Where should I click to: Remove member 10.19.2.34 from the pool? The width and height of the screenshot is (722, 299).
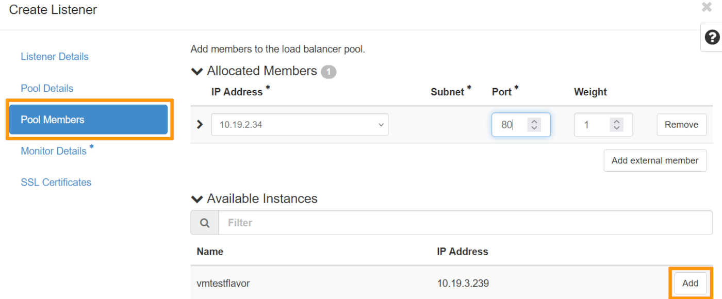click(x=681, y=124)
